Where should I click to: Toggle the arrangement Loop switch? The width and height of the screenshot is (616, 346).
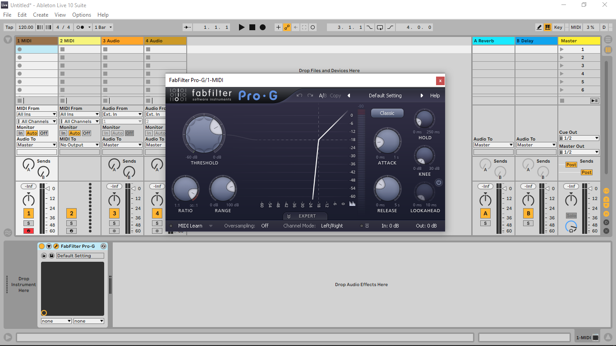[380, 27]
